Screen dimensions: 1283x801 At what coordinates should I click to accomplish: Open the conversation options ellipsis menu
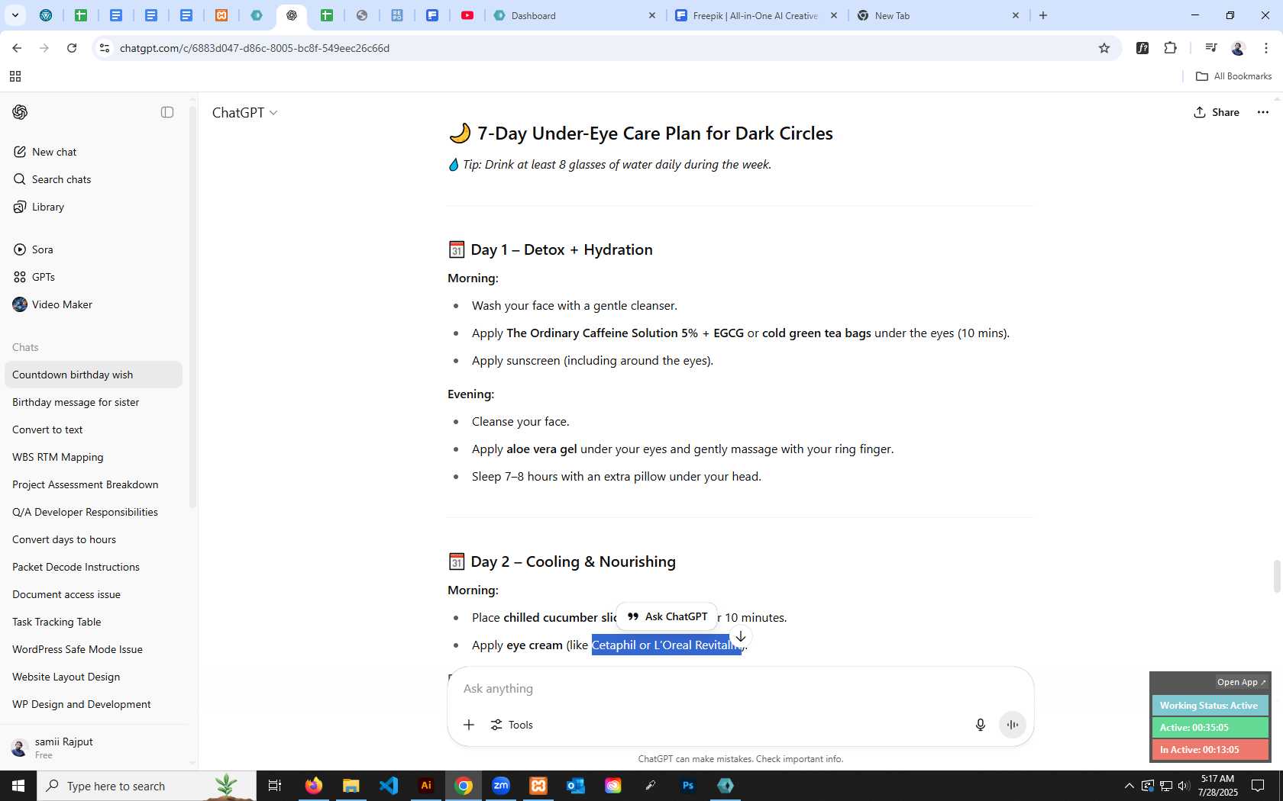coord(1263,112)
